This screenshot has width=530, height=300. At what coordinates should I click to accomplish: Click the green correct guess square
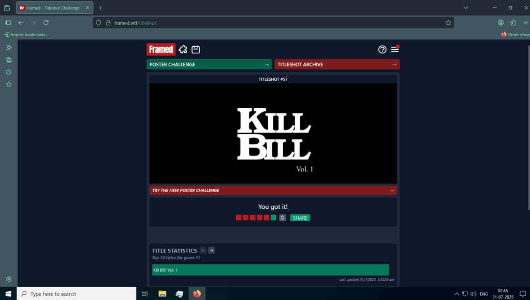pyautogui.click(x=273, y=218)
